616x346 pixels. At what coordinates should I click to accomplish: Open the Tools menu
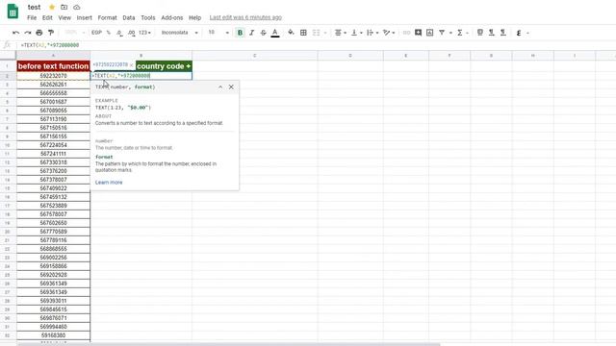(147, 17)
